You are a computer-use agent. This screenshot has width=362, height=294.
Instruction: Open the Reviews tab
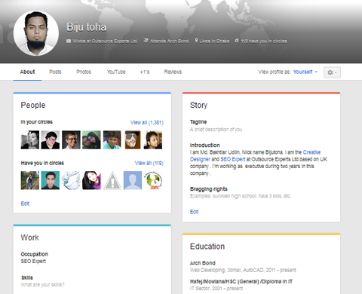[x=173, y=72]
